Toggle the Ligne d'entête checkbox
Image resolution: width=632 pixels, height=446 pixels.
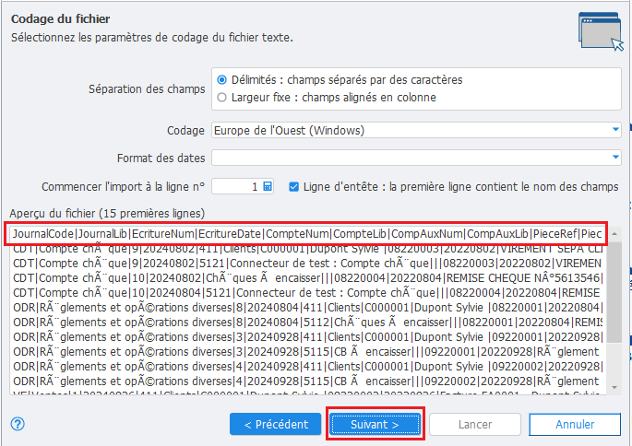click(293, 187)
